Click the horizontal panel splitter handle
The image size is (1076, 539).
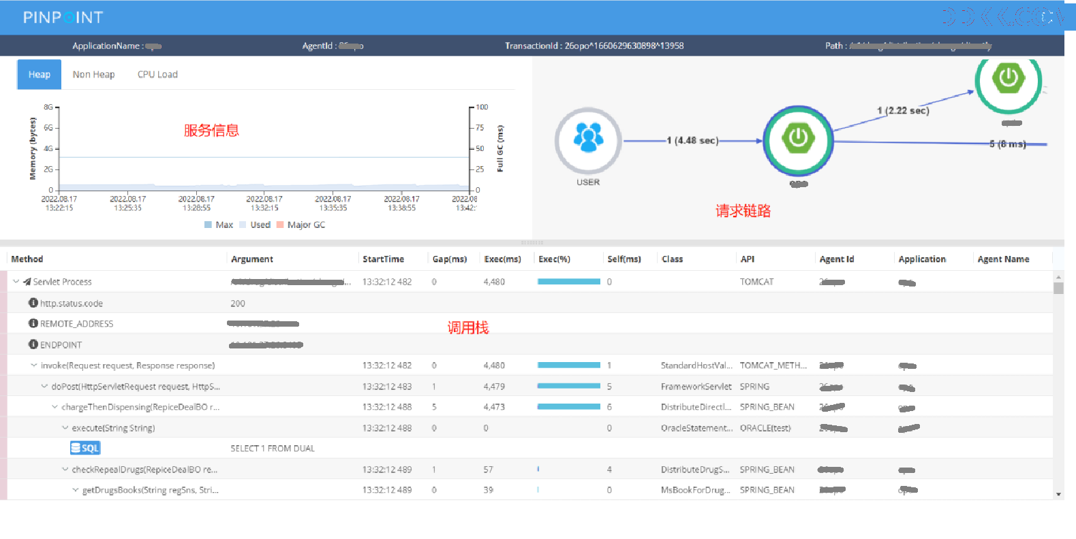(532, 242)
